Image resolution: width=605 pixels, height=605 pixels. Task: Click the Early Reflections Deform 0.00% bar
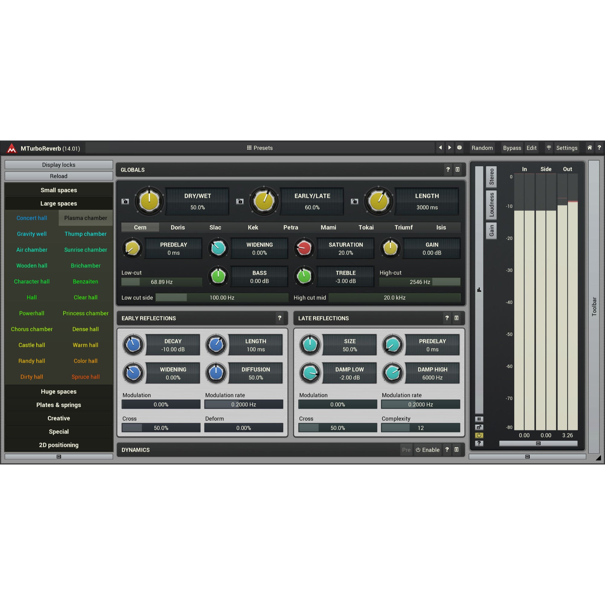coord(244,428)
